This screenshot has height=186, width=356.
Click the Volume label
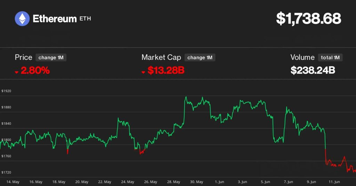(x=302, y=58)
